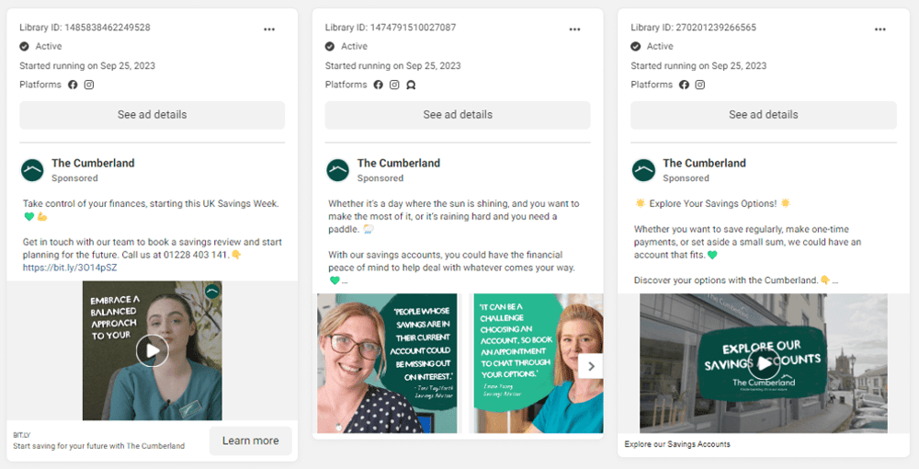The height and width of the screenshot is (469, 919).
Task: Open the 'People whose savings' carousel image
Action: pos(388,363)
